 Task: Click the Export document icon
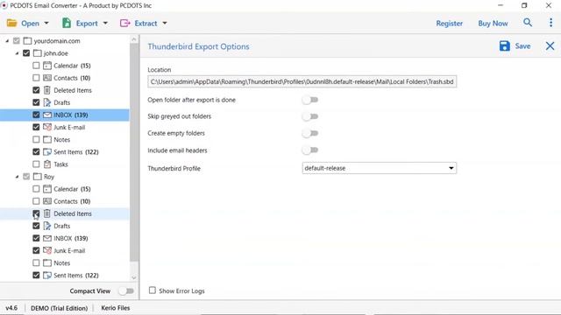point(67,24)
